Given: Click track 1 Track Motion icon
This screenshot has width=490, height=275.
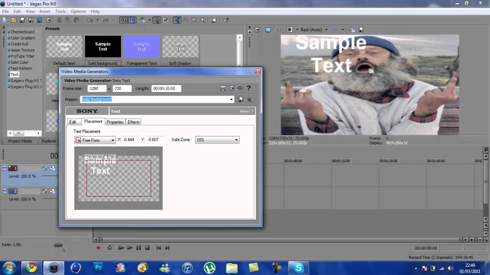Looking at the screenshot, I should pyautogui.click(x=45, y=168).
